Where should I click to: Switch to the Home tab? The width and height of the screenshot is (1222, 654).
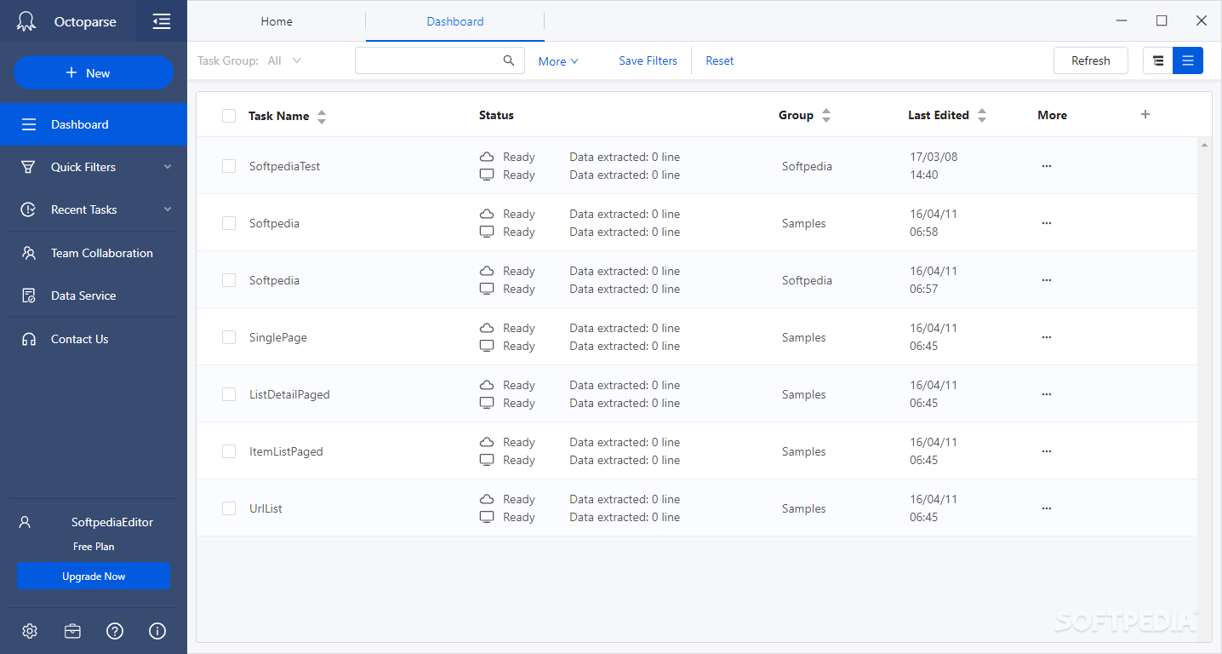pos(277,21)
